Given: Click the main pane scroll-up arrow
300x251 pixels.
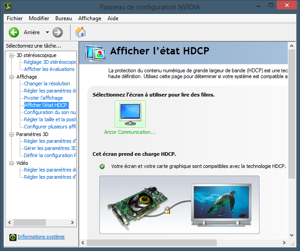Looking at the screenshot, I should 291,46.
